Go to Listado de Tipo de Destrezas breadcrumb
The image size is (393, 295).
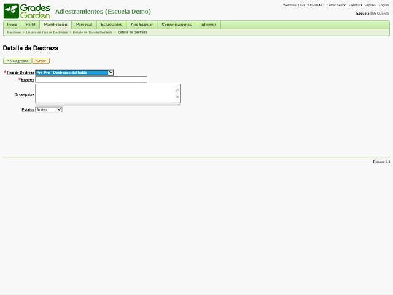[47, 33]
